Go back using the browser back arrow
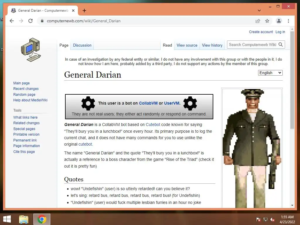 pos(12,21)
